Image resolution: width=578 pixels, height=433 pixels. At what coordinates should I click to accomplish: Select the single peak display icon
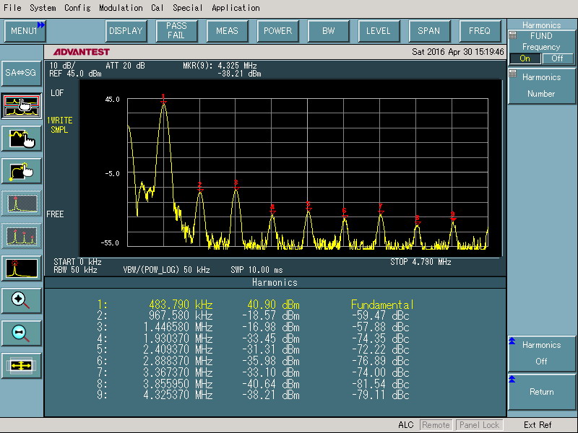click(x=21, y=204)
